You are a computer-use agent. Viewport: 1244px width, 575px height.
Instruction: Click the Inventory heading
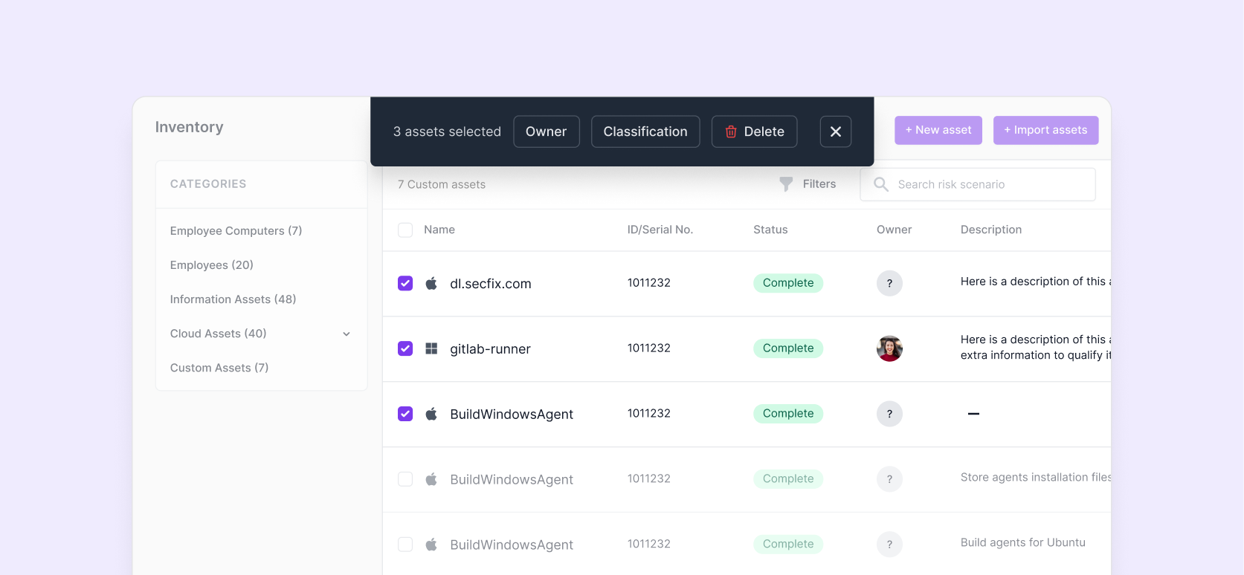click(189, 127)
